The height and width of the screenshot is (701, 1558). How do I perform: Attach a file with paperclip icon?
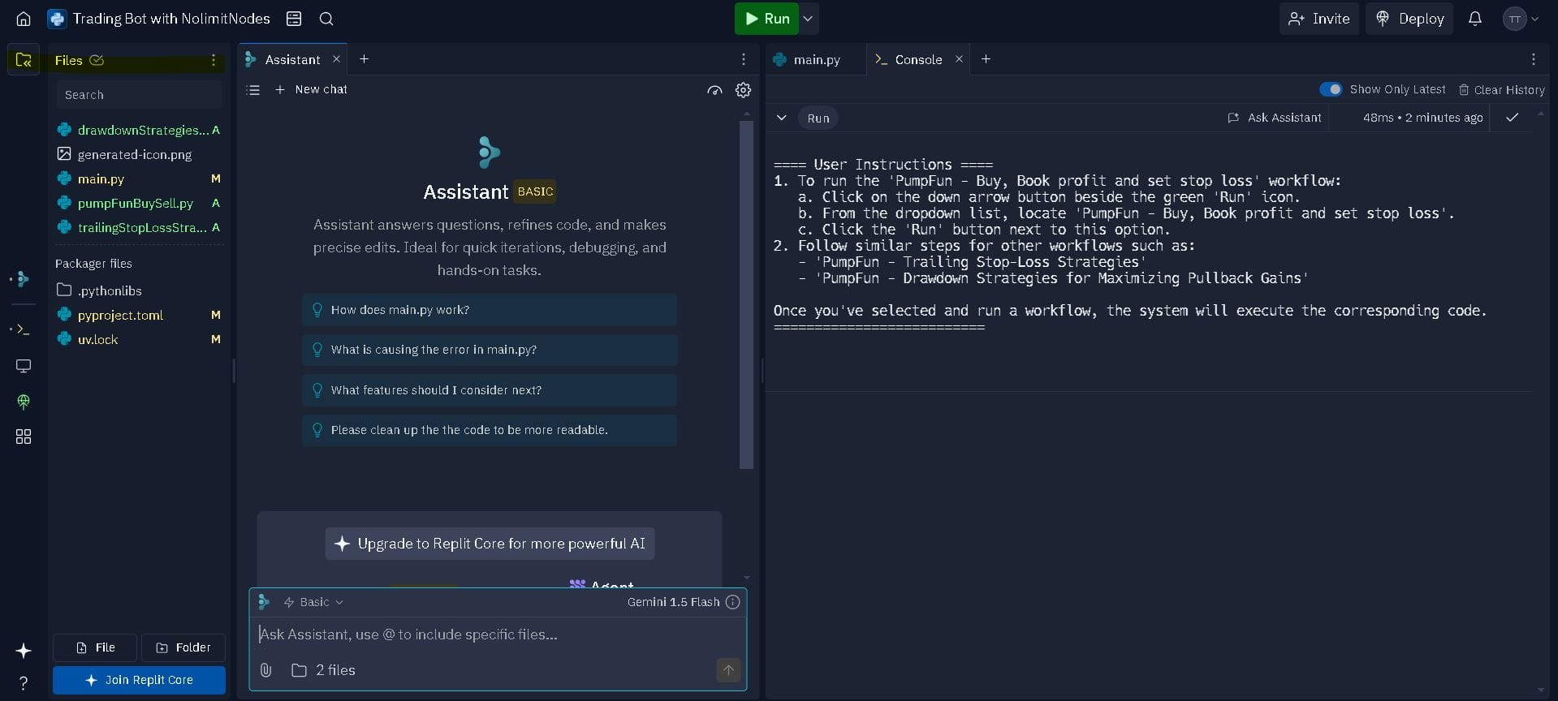pyautogui.click(x=265, y=670)
